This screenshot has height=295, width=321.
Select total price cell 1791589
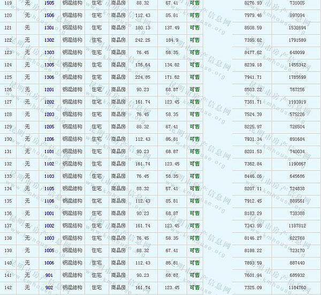pyautogui.click(x=296, y=40)
